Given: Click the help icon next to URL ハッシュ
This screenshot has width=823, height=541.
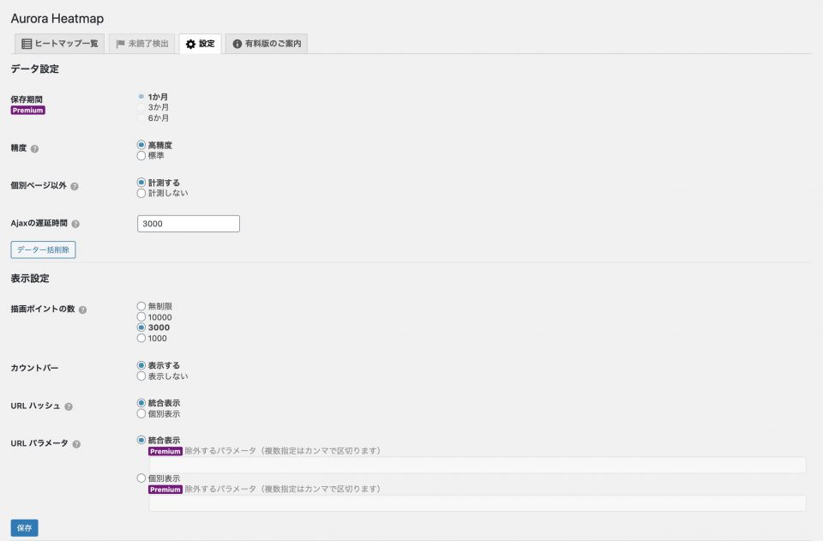Looking at the screenshot, I should (69, 406).
